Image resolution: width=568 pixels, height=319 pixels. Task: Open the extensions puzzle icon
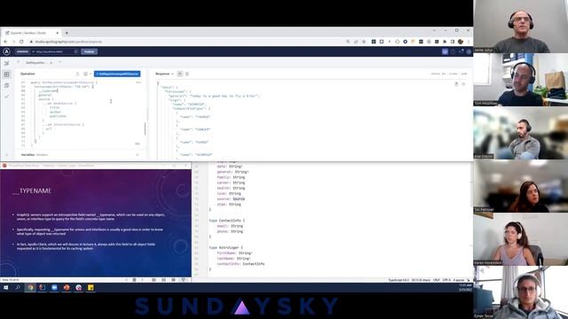(x=445, y=42)
